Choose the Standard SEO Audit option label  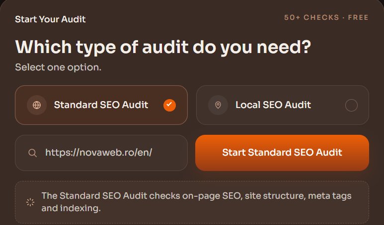click(101, 105)
